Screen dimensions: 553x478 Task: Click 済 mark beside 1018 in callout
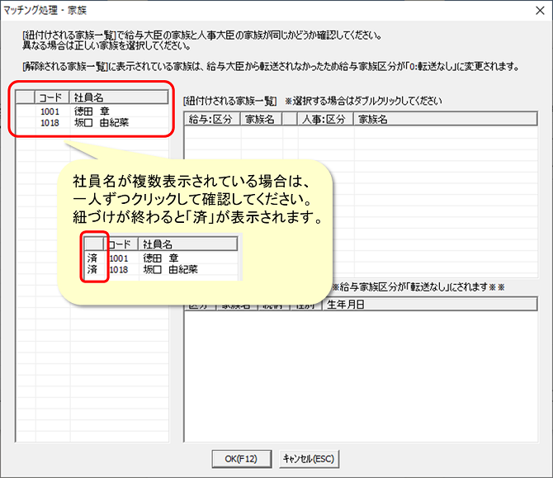[92, 269]
